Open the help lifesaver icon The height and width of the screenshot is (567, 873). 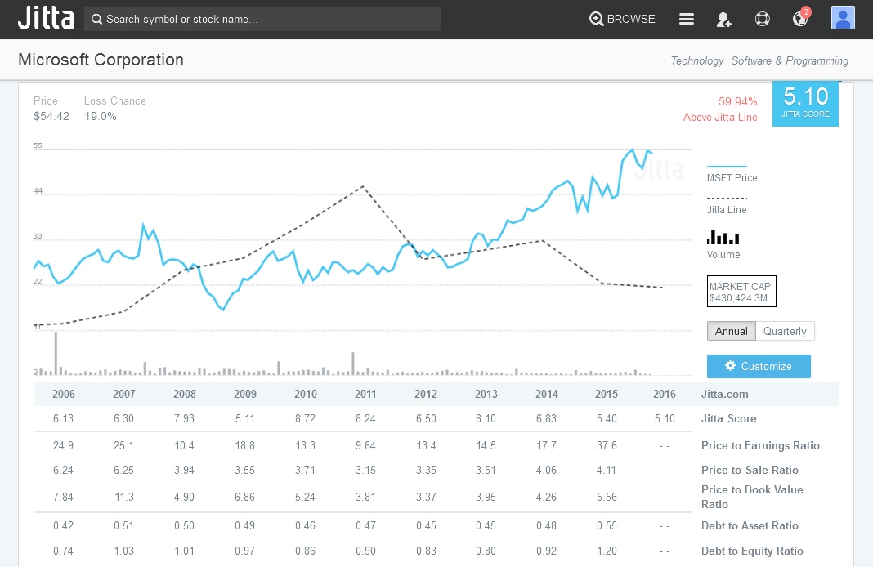(762, 18)
